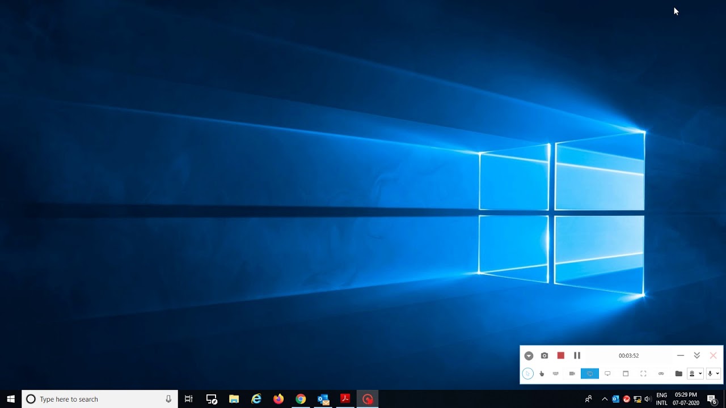This screenshot has height=408, width=726.
Task: Activate voice search microphone in taskbar
Action: pyautogui.click(x=168, y=399)
